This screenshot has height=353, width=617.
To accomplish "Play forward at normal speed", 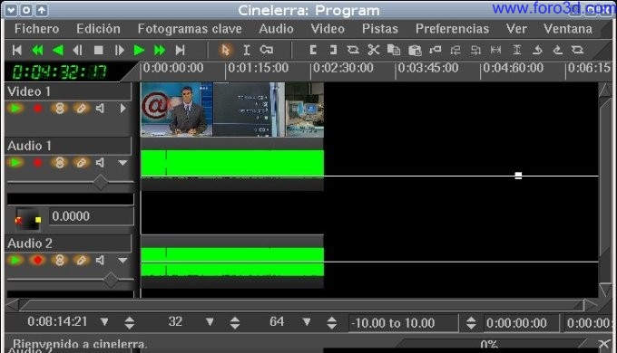I will [x=139, y=51].
